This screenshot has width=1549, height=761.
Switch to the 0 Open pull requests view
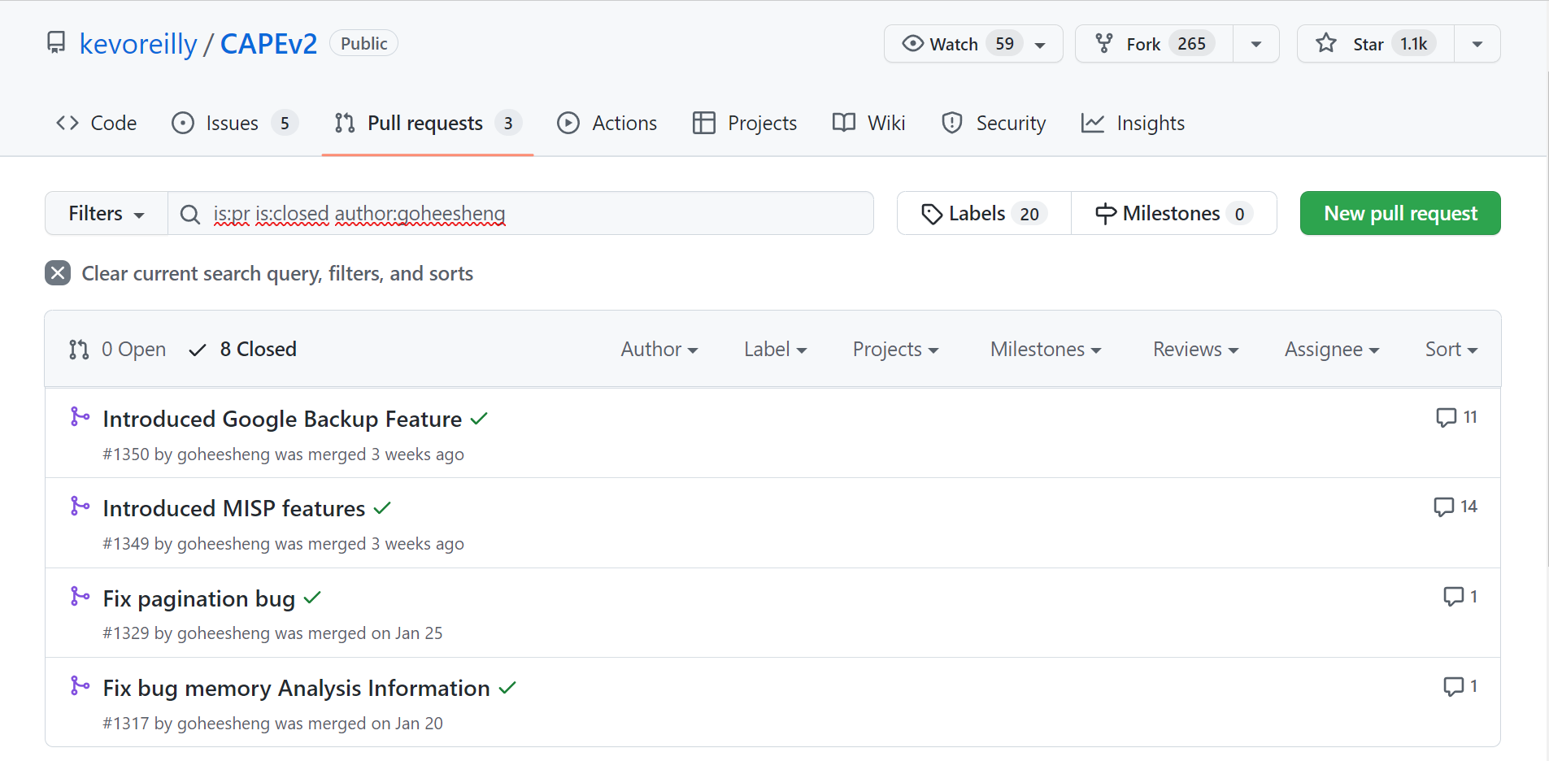(x=118, y=350)
